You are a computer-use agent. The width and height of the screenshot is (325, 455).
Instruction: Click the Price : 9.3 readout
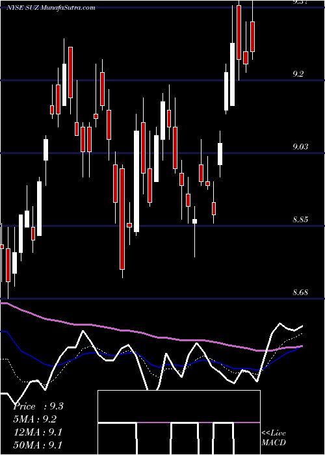[x=38, y=406]
